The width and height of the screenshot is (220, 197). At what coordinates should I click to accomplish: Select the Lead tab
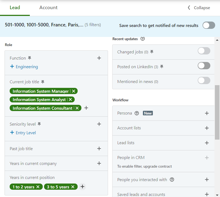[x=15, y=8]
